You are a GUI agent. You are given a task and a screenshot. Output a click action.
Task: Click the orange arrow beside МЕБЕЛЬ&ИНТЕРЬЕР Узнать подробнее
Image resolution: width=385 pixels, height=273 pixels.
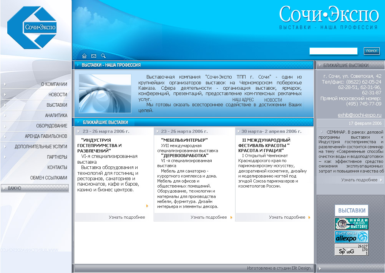231,218
